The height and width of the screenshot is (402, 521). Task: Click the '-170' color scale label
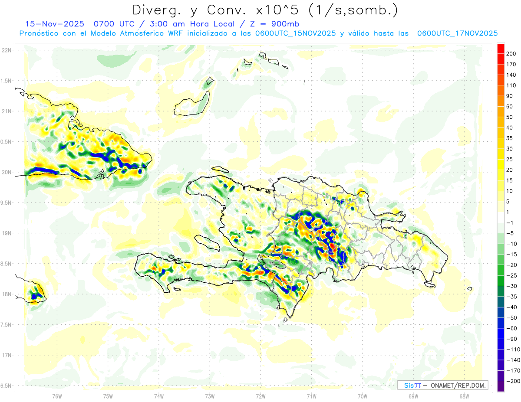click(512, 371)
